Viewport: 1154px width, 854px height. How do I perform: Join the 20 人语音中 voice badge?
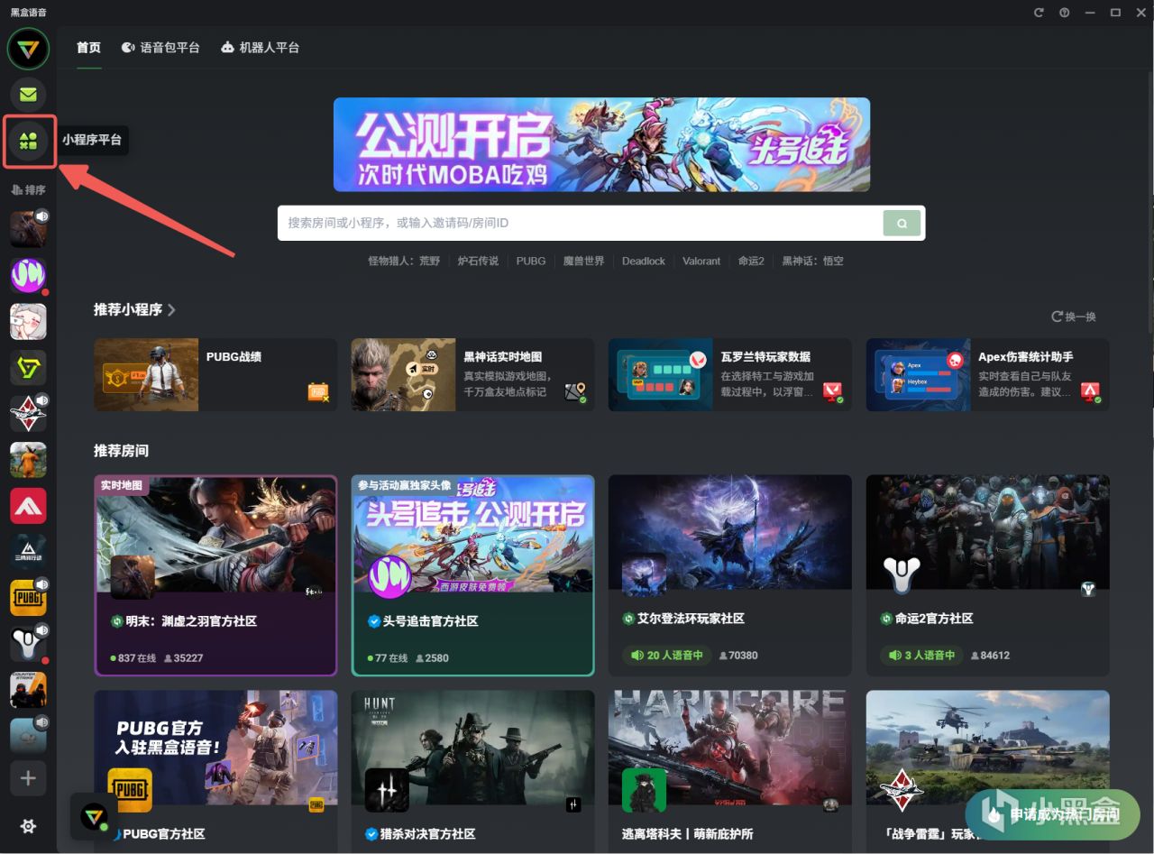pos(666,656)
